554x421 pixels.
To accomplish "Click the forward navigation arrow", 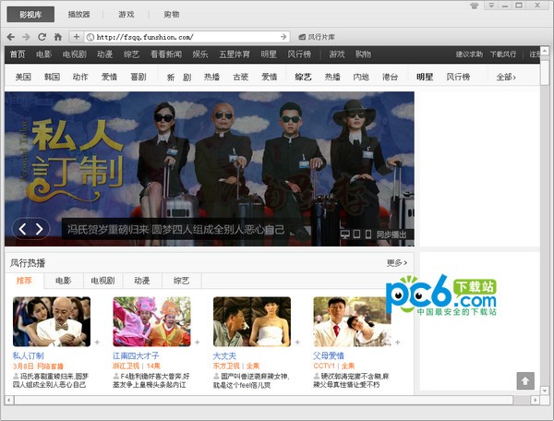I will point(26,37).
